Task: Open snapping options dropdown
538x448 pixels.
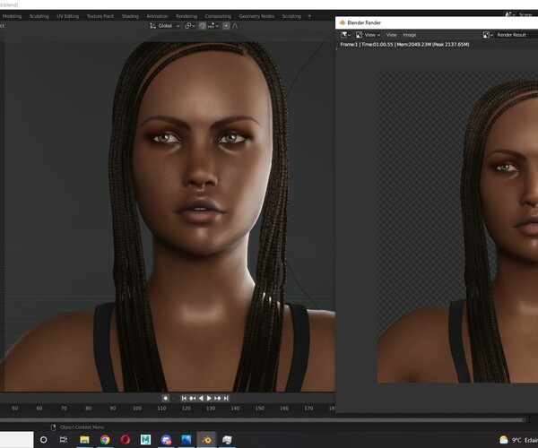Action: tap(213, 26)
